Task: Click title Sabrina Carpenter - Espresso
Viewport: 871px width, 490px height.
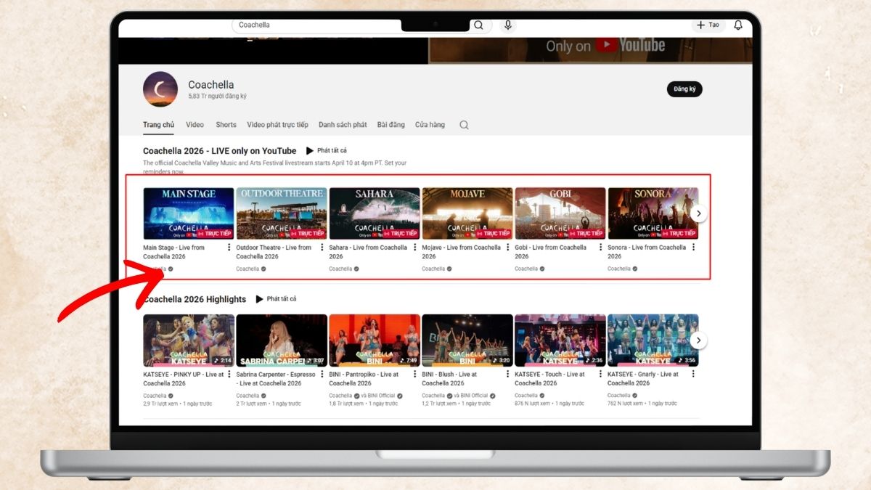Action: point(276,378)
